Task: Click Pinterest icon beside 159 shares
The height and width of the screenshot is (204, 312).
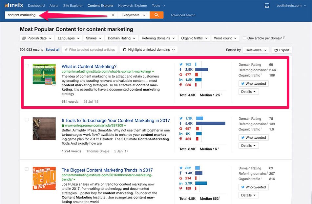Action: (x=181, y=188)
